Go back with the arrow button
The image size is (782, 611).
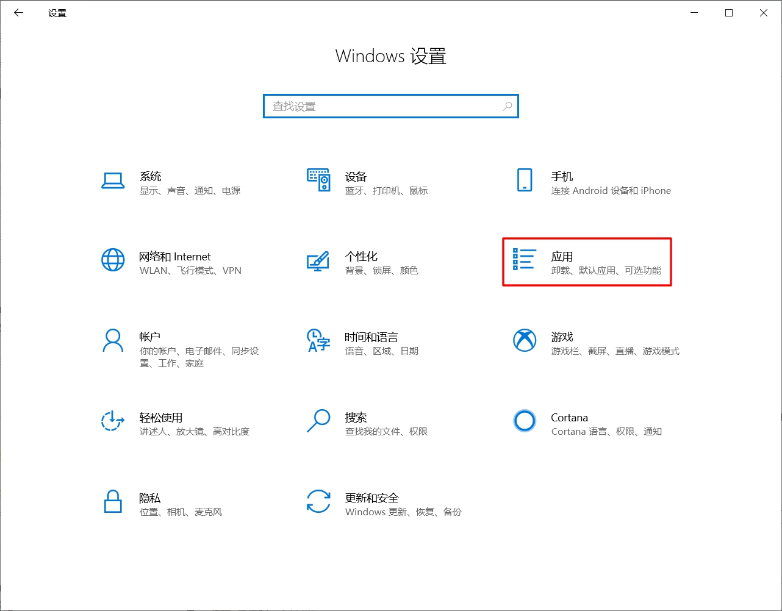[18, 13]
